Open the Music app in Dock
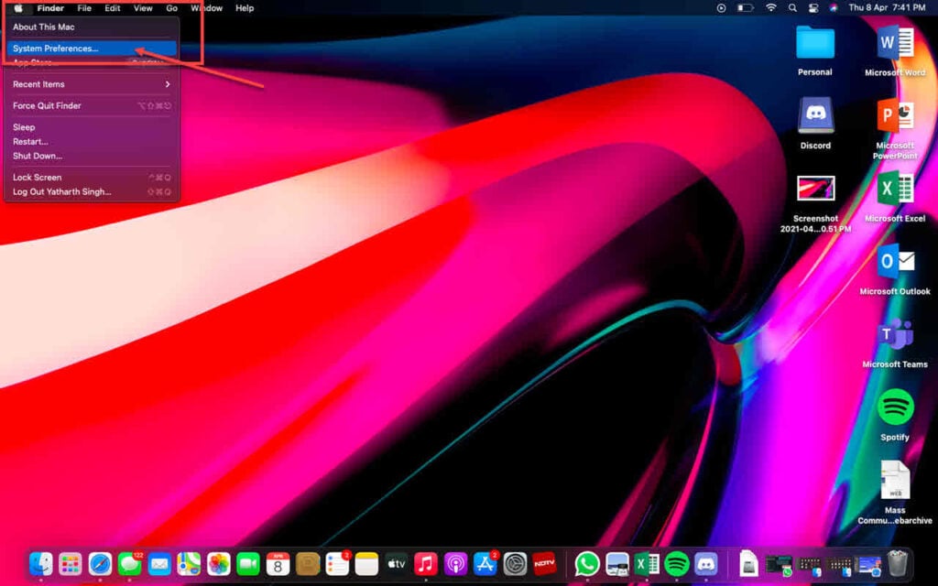This screenshot has width=938, height=586. click(x=426, y=564)
